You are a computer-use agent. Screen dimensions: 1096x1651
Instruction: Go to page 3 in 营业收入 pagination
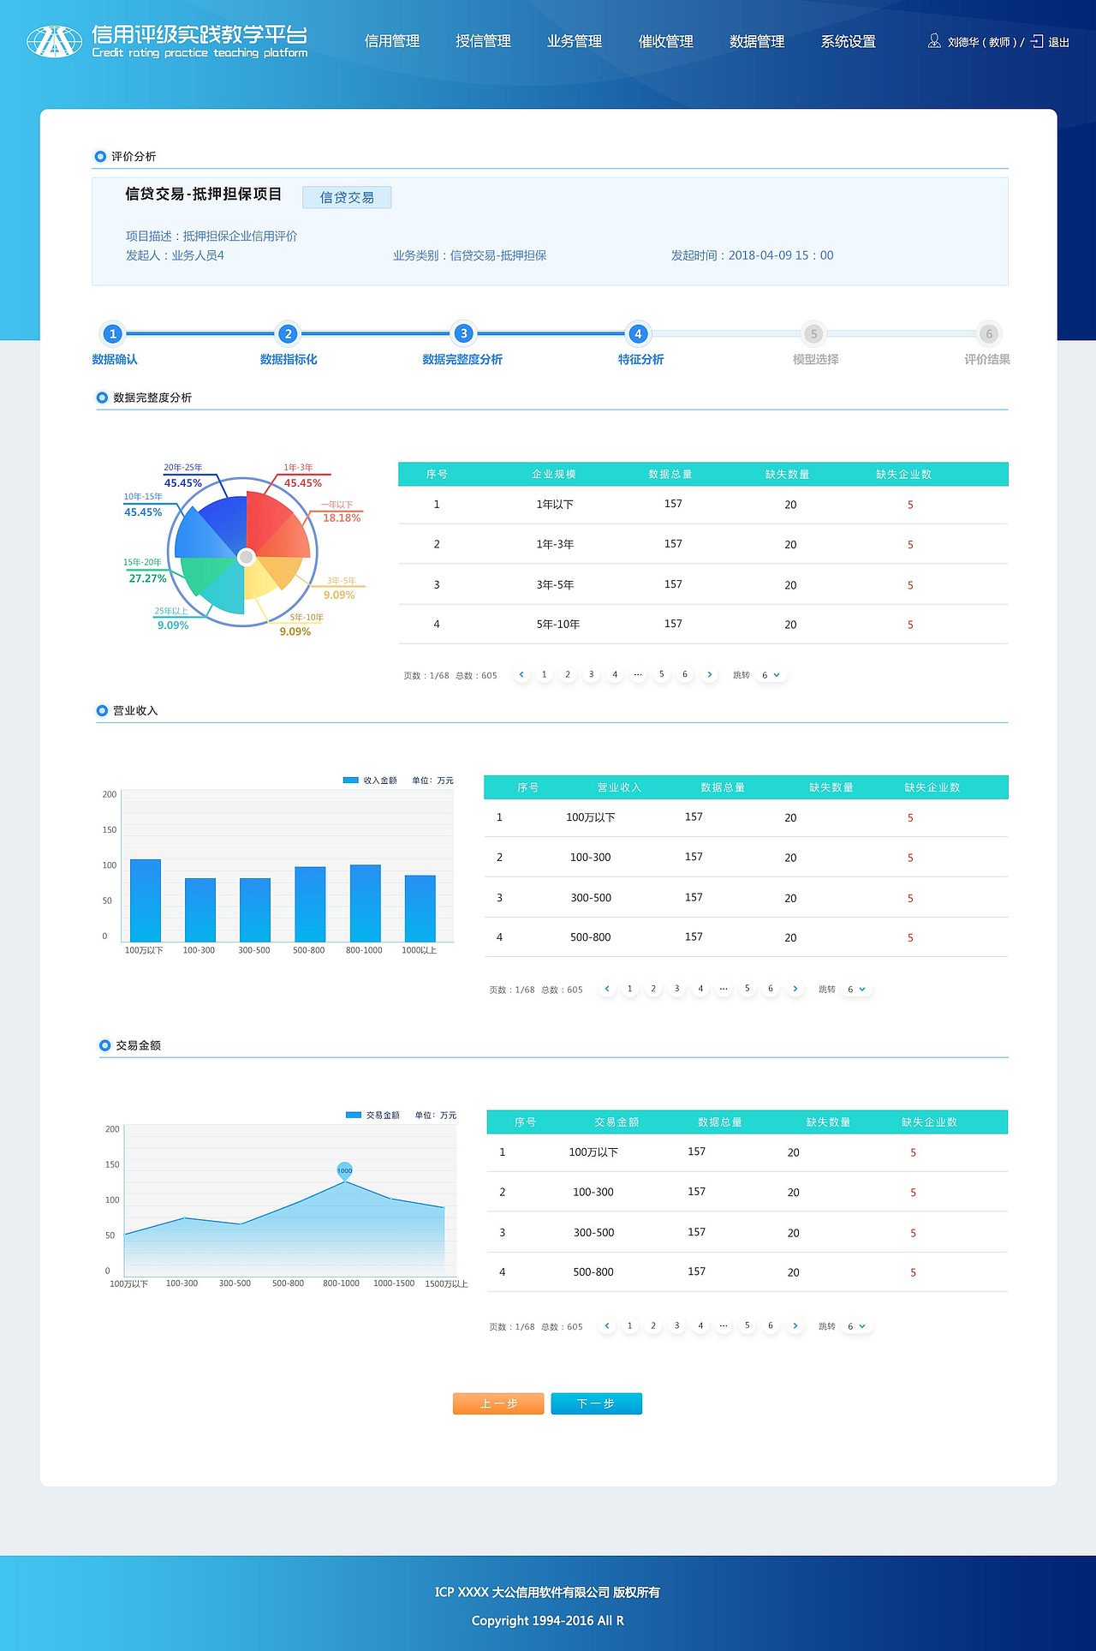676,989
